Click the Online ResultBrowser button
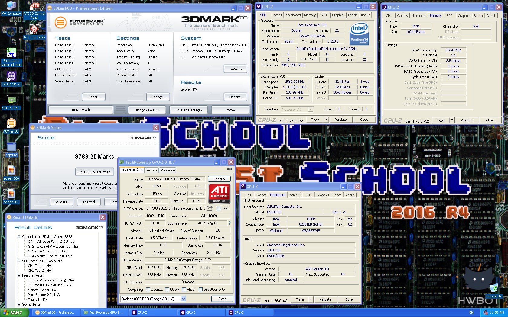 pos(95,172)
